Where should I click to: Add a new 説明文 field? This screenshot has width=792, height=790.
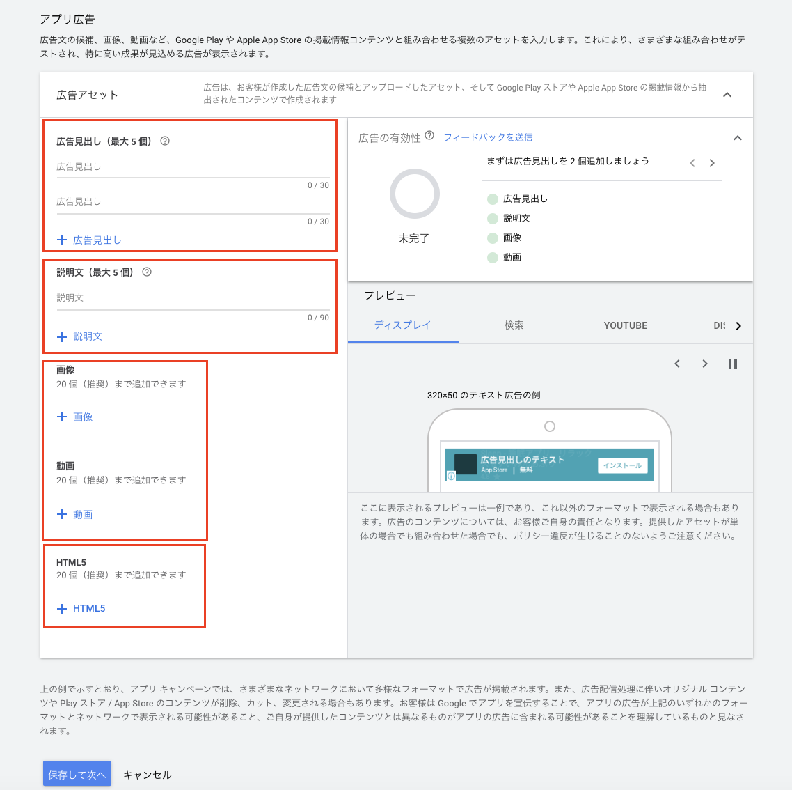click(80, 336)
